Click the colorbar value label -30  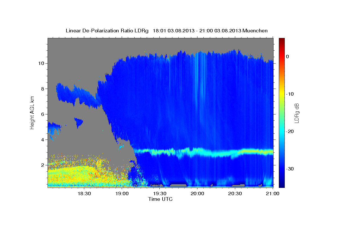[x=290, y=169]
